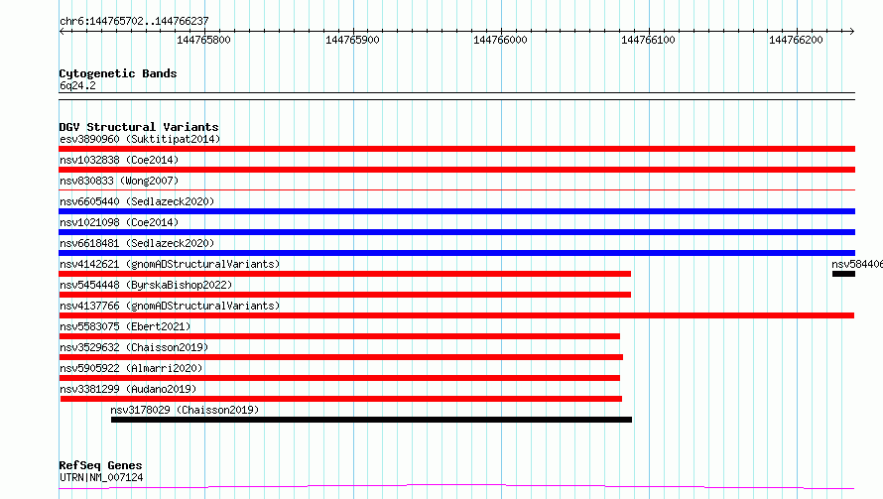Select the red esv3890960 variant bar

(x=456, y=149)
